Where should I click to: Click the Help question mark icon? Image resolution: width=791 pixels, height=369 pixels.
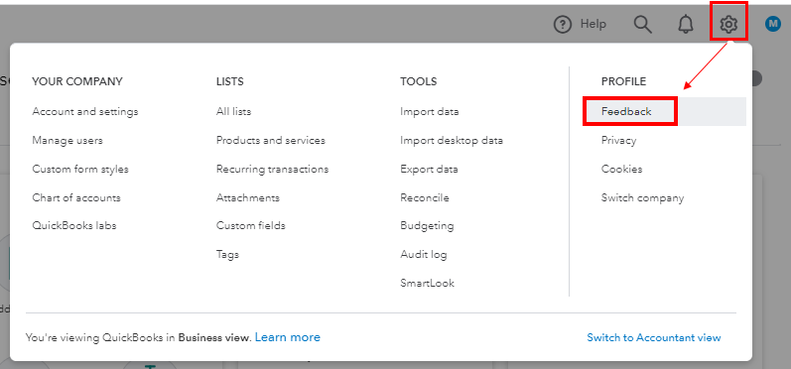pyautogui.click(x=563, y=24)
